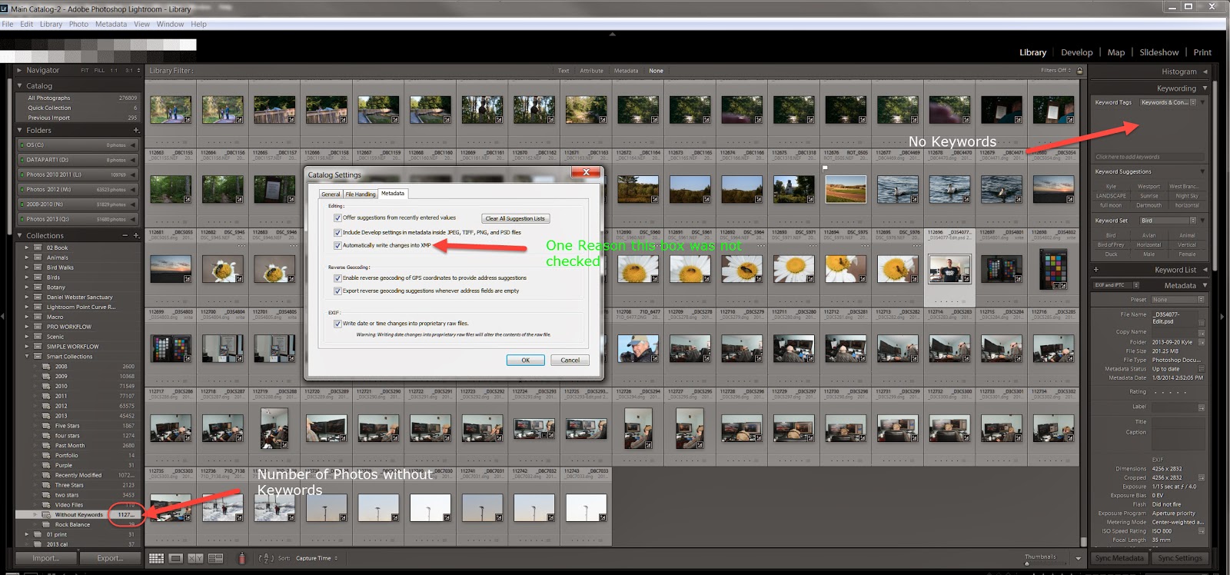Click the Sync Metadata button
1230x575 pixels.
[1119, 558]
